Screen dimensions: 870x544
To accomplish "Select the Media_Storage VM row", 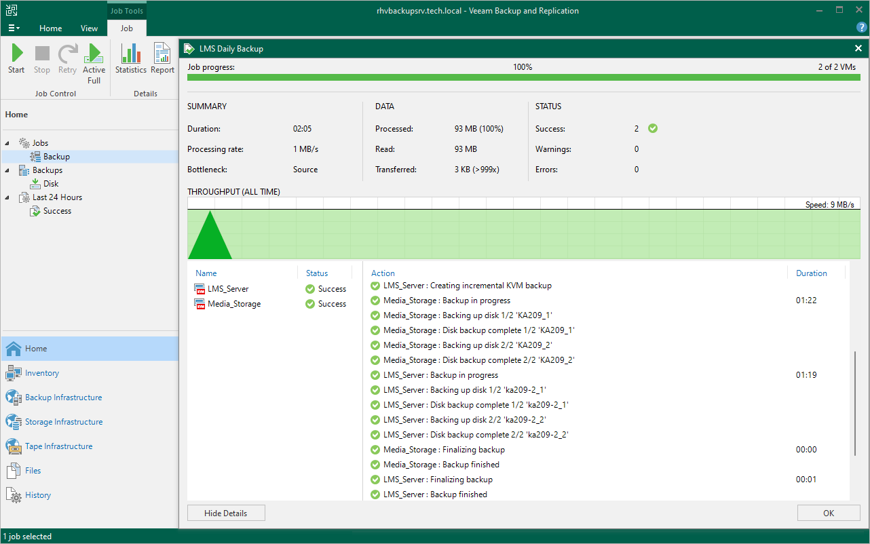I will point(234,304).
